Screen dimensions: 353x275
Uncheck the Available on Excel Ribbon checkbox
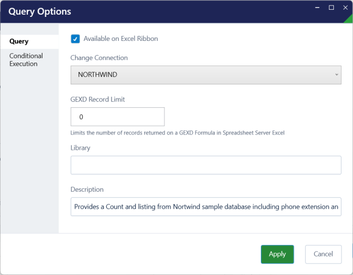75,39
